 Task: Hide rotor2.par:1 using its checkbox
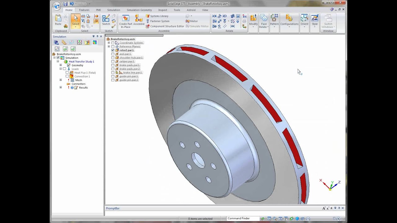[x=113, y=50]
